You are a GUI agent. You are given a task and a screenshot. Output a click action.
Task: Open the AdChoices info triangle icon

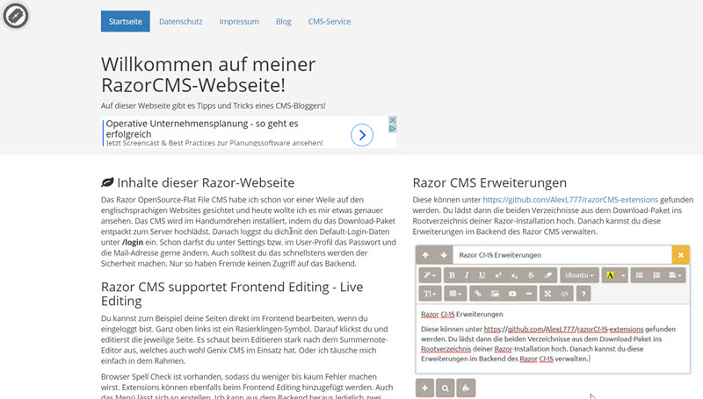click(392, 128)
